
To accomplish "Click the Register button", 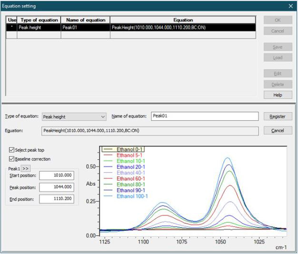I will (x=278, y=116).
